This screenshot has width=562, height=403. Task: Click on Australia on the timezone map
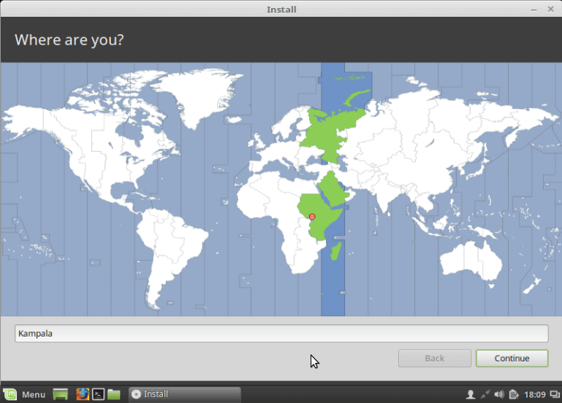click(x=471, y=261)
